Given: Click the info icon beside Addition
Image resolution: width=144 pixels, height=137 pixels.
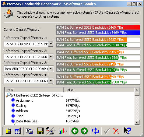Looking at the screenshot, I should pos(13,111).
